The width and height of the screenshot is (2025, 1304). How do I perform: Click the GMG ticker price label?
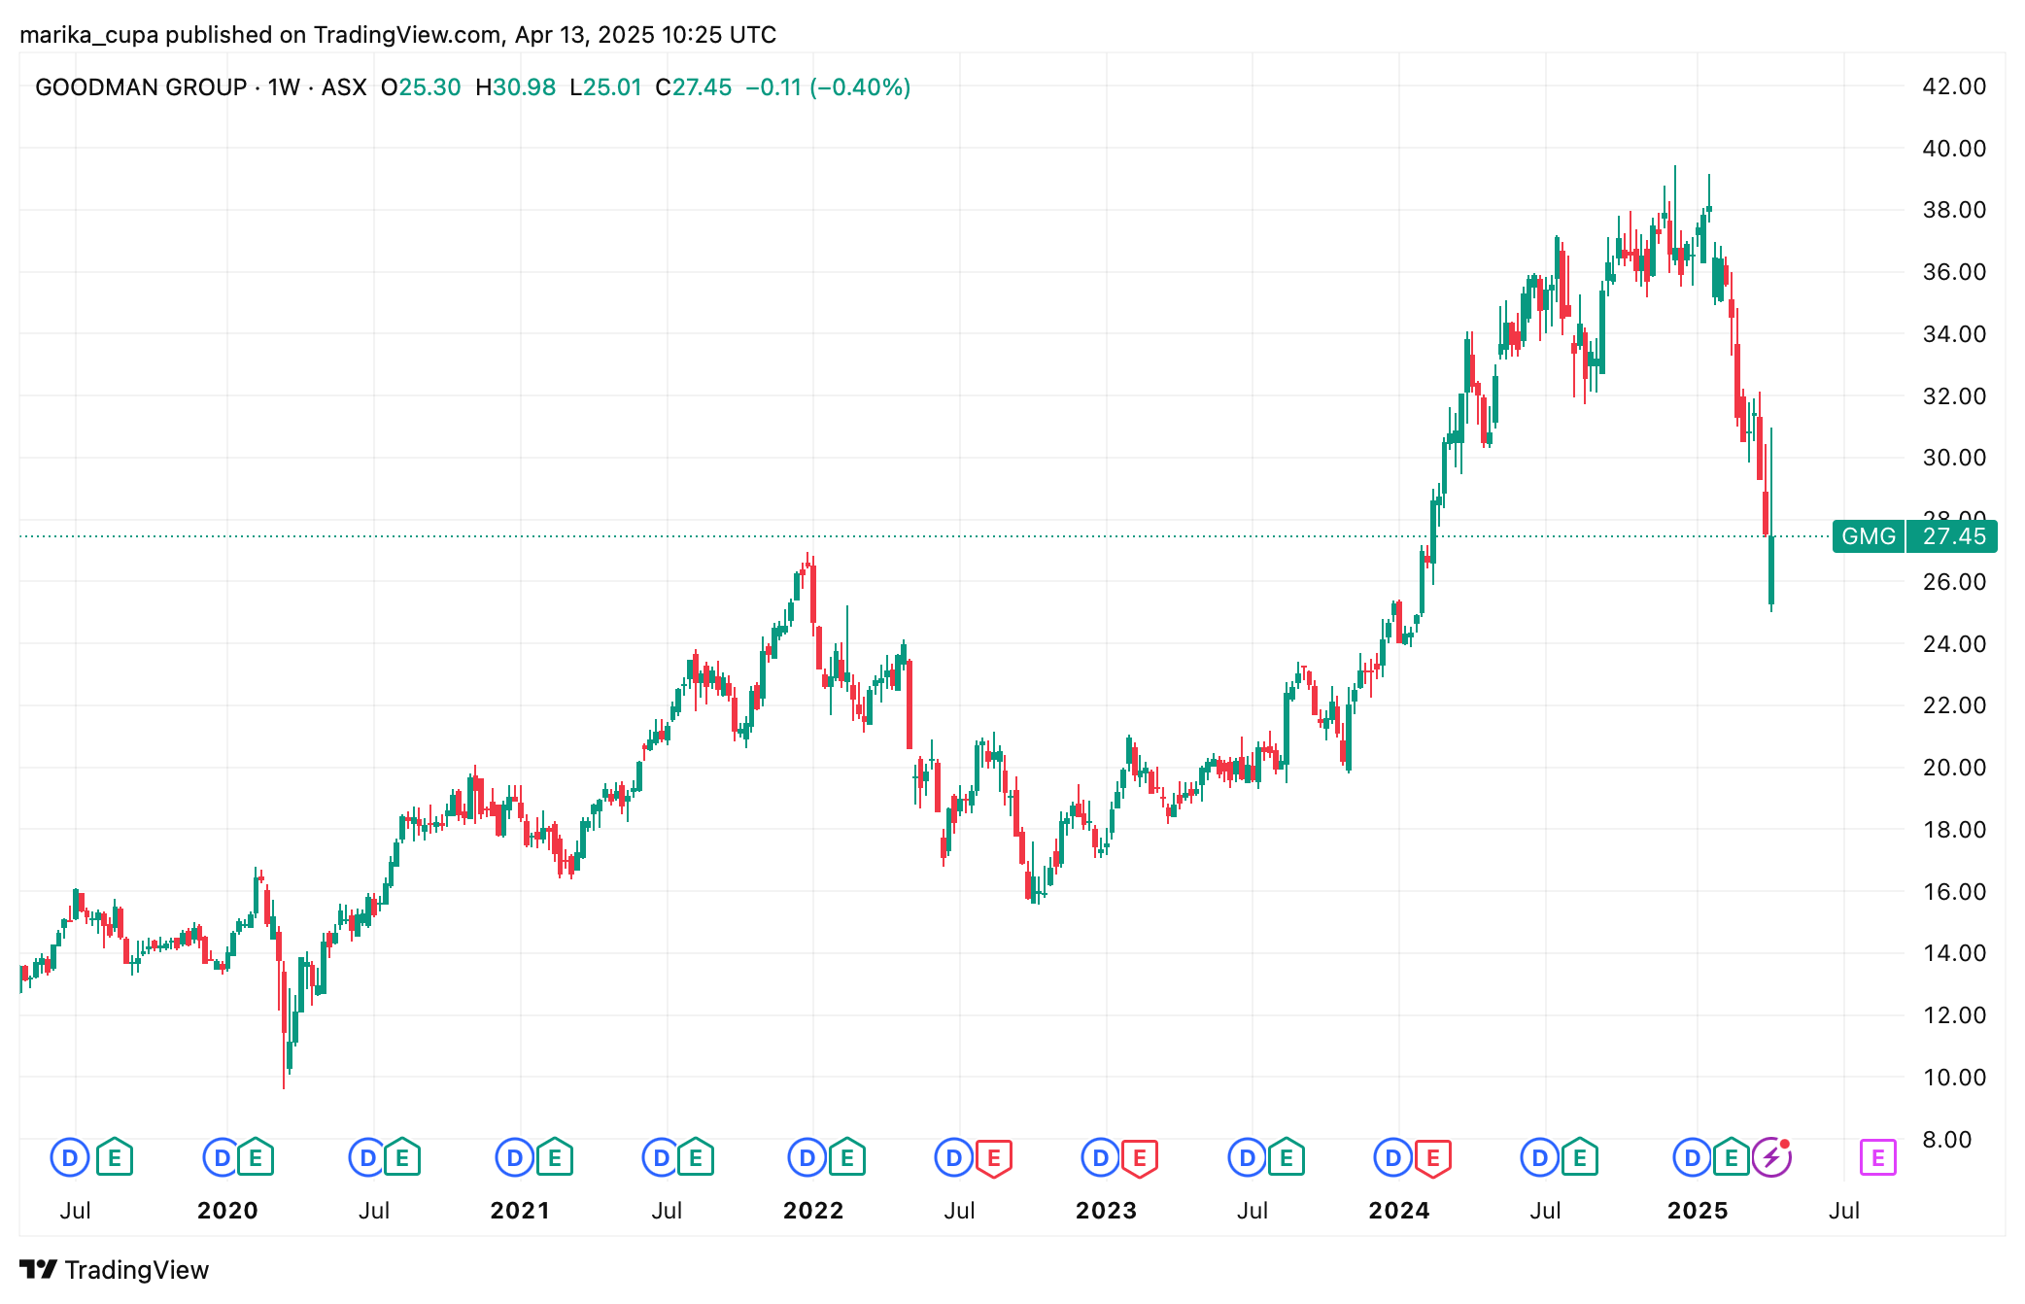(1869, 536)
